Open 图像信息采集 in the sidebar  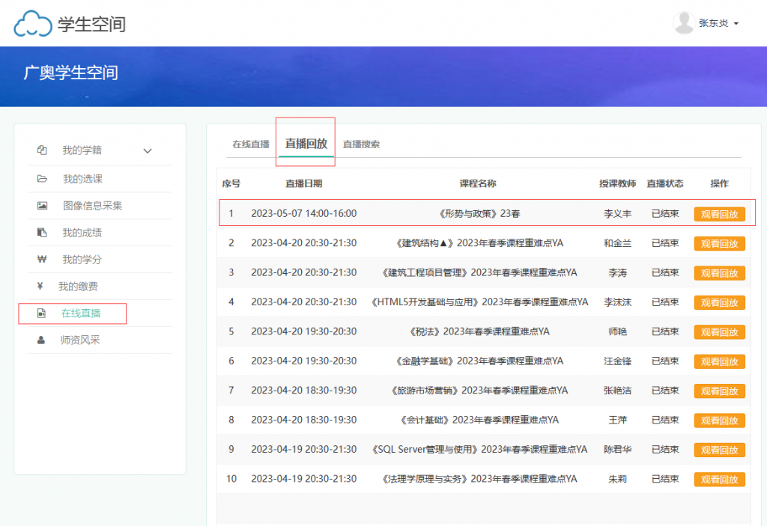92,206
